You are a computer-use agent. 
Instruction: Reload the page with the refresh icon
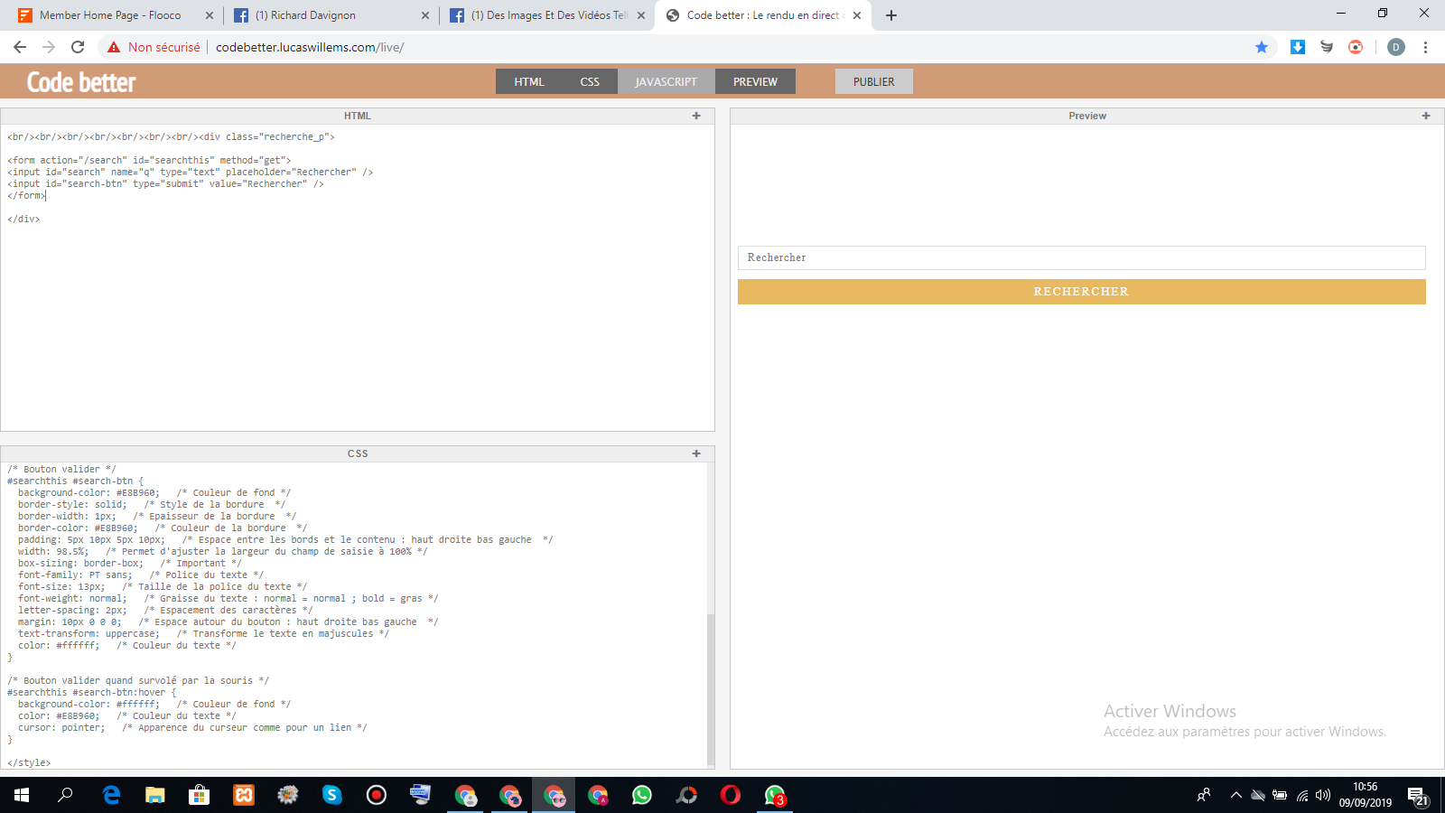tap(78, 47)
